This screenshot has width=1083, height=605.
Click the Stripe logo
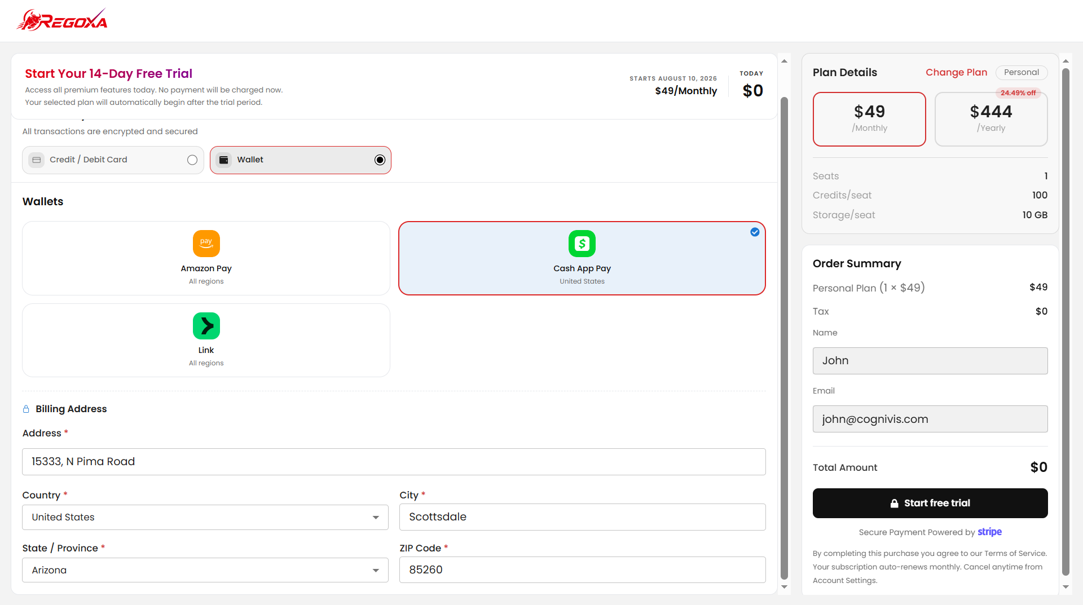989,532
